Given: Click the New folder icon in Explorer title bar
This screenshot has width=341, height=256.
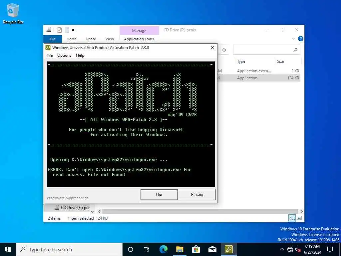Looking at the screenshot, I should coord(67,30).
